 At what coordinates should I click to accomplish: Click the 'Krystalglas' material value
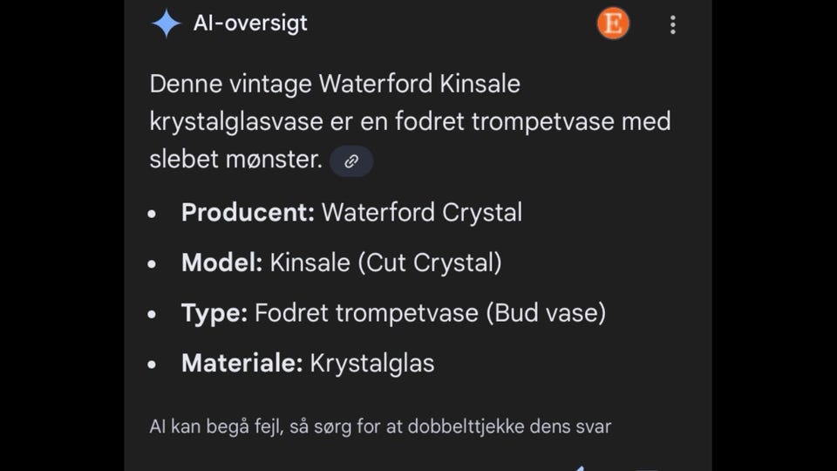pos(372,363)
